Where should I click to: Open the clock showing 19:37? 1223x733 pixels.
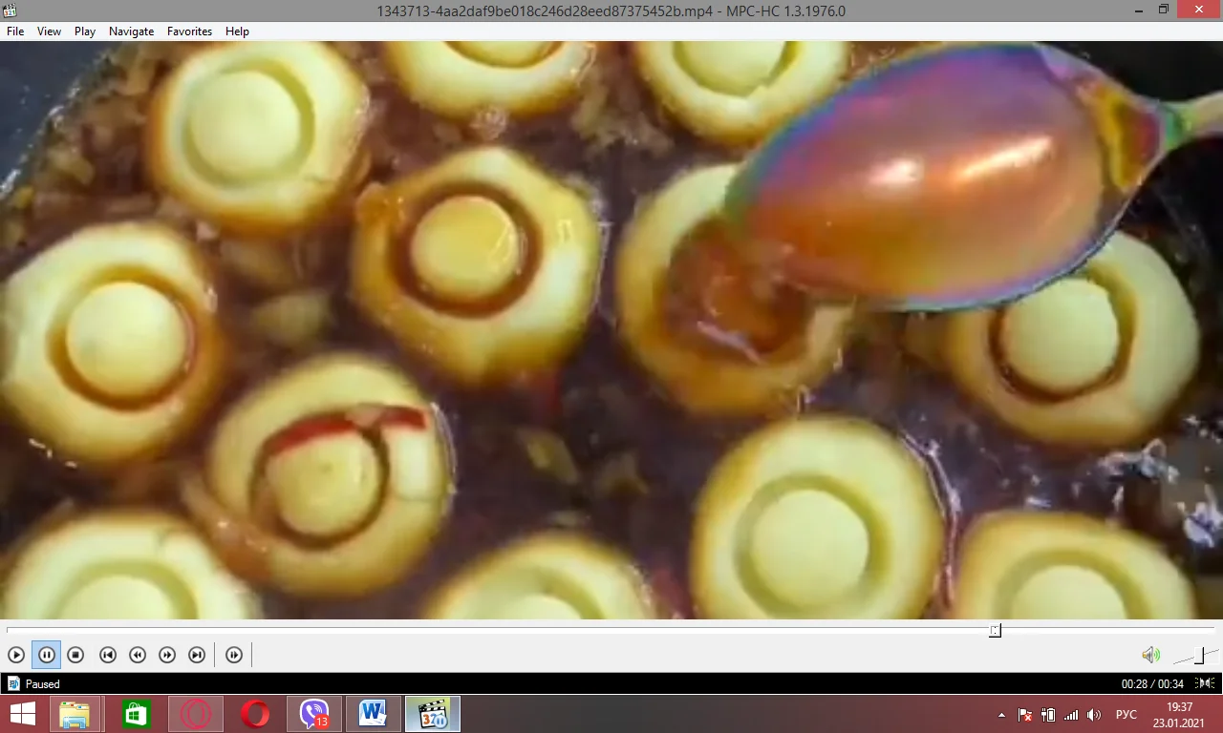(1180, 714)
